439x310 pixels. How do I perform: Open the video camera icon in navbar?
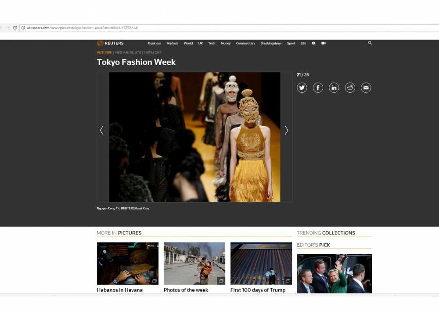(324, 43)
